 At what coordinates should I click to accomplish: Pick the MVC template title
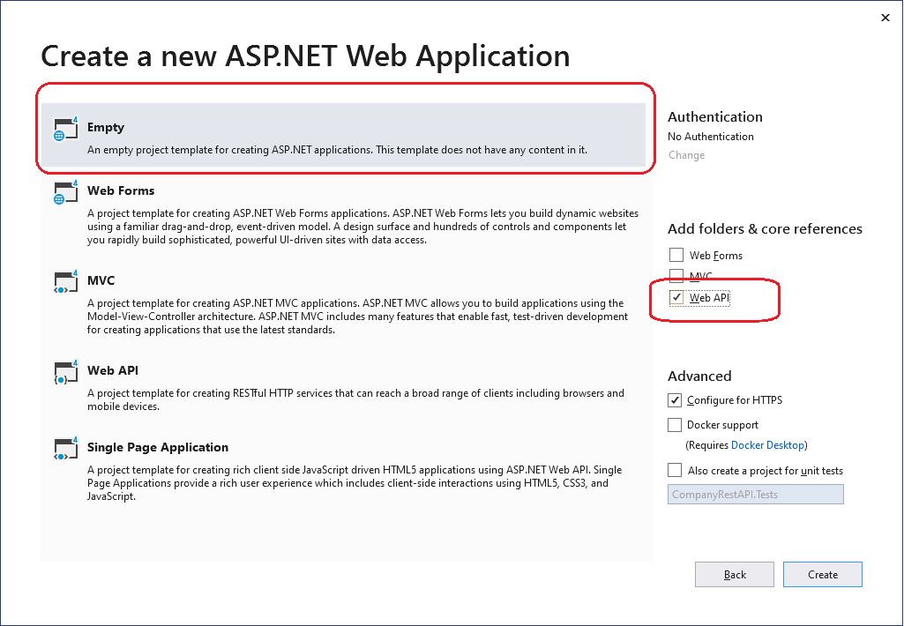[x=101, y=280]
